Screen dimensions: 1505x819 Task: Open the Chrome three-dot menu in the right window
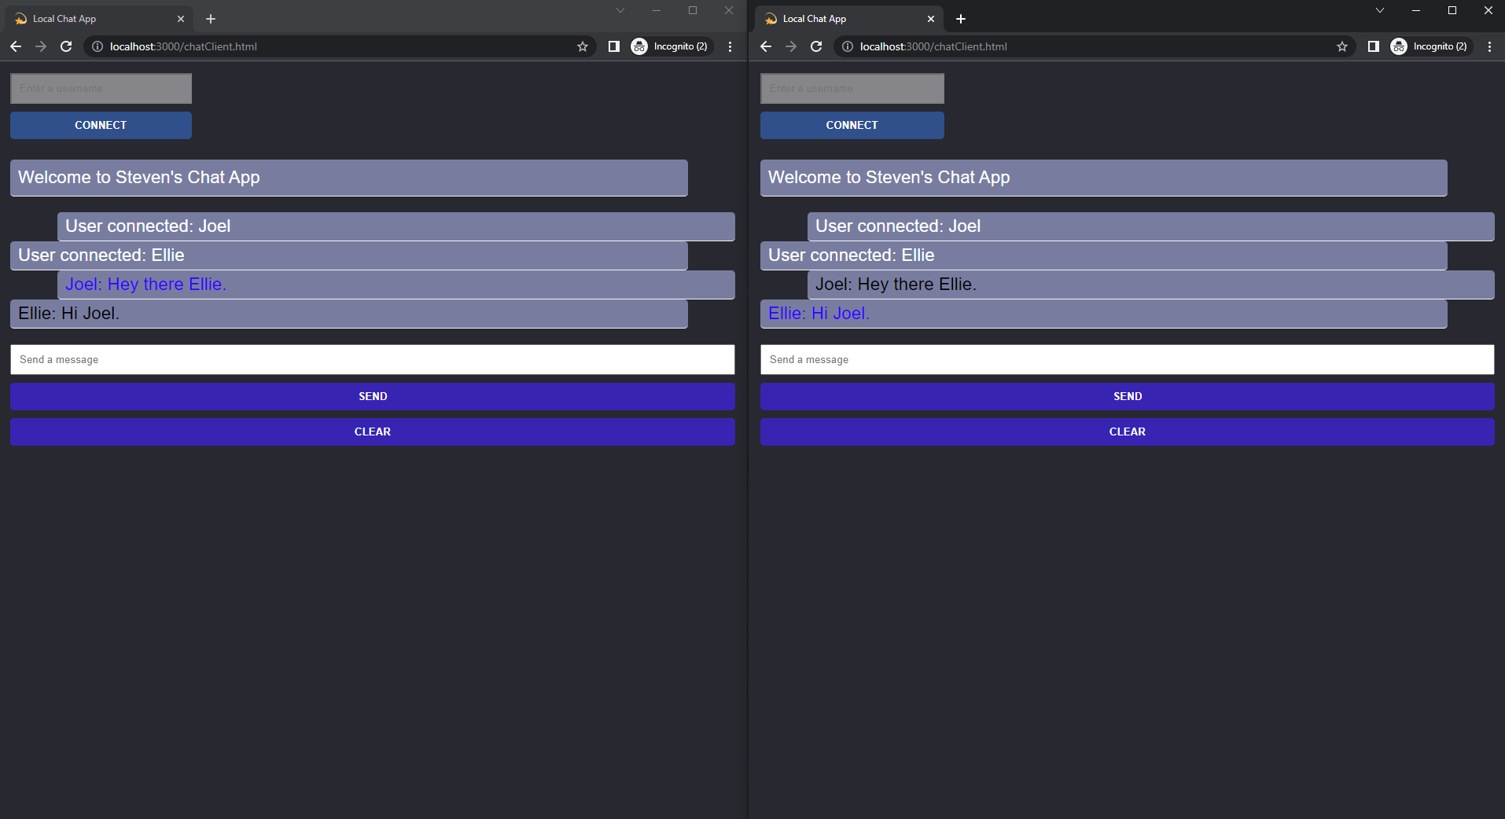click(x=1488, y=46)
